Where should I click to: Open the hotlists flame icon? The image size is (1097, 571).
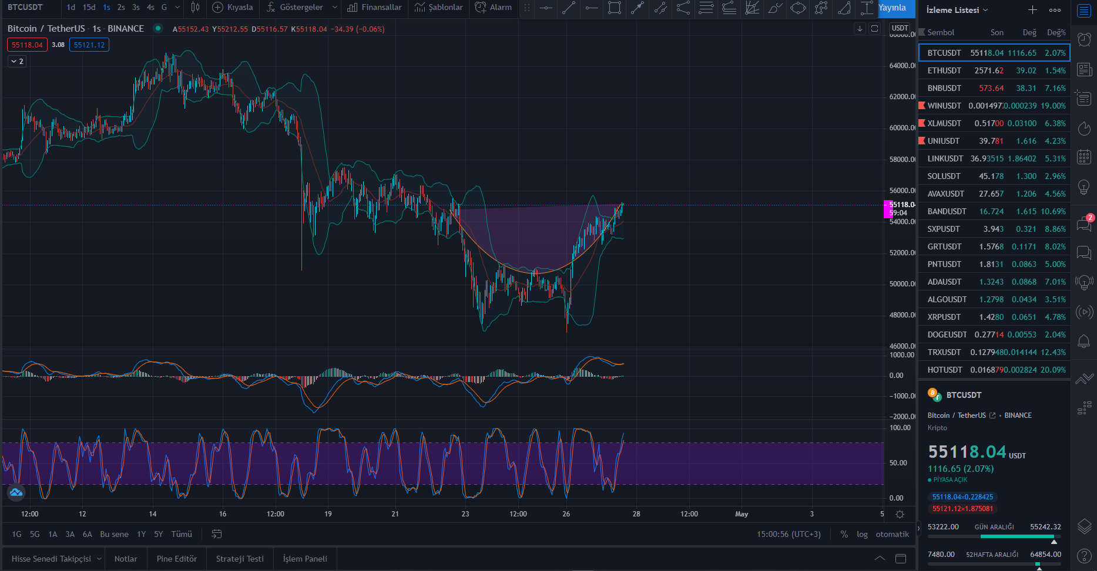pyautogui.click(x=1084, y=127)
